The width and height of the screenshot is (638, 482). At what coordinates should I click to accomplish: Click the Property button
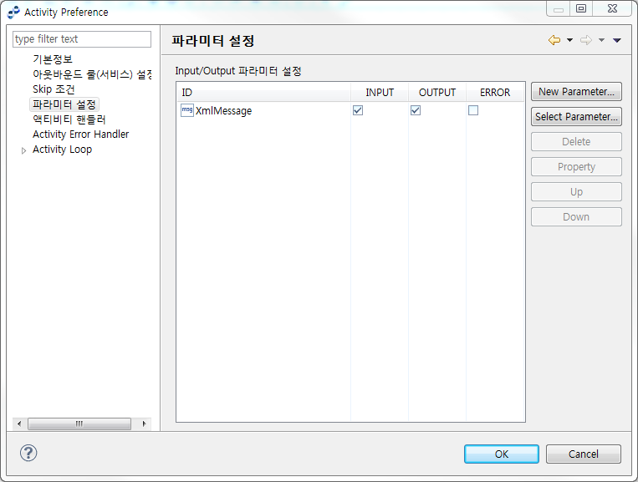(576, 166)
